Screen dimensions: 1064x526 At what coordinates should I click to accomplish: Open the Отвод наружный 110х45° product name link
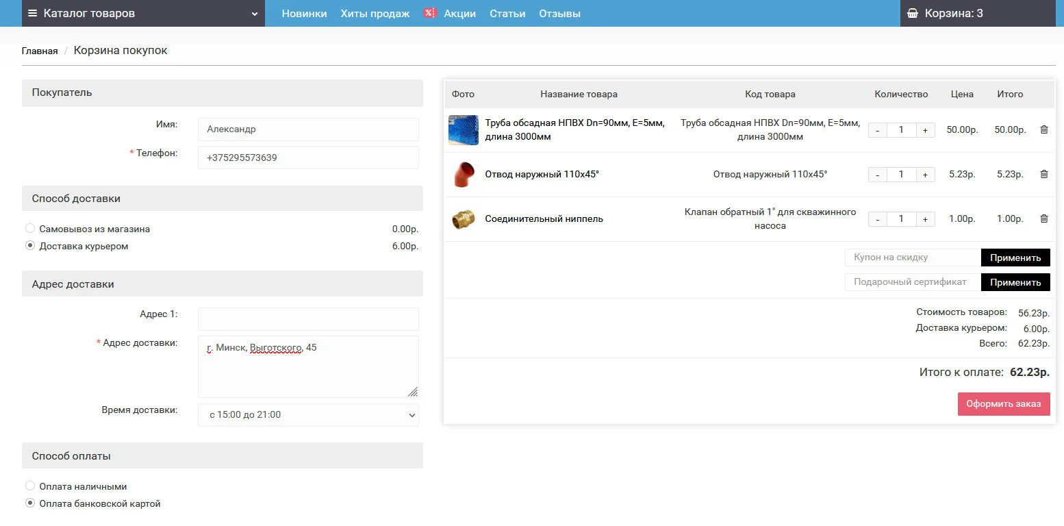(x=542, y=175)
